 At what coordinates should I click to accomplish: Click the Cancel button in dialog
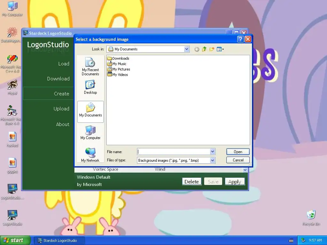tap(238, 160)
